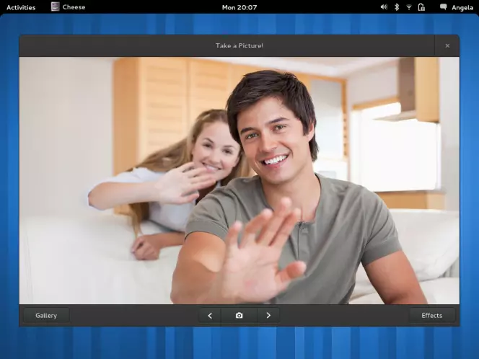Open the Bluetooth indicator menu

click(x=397, y=7)
